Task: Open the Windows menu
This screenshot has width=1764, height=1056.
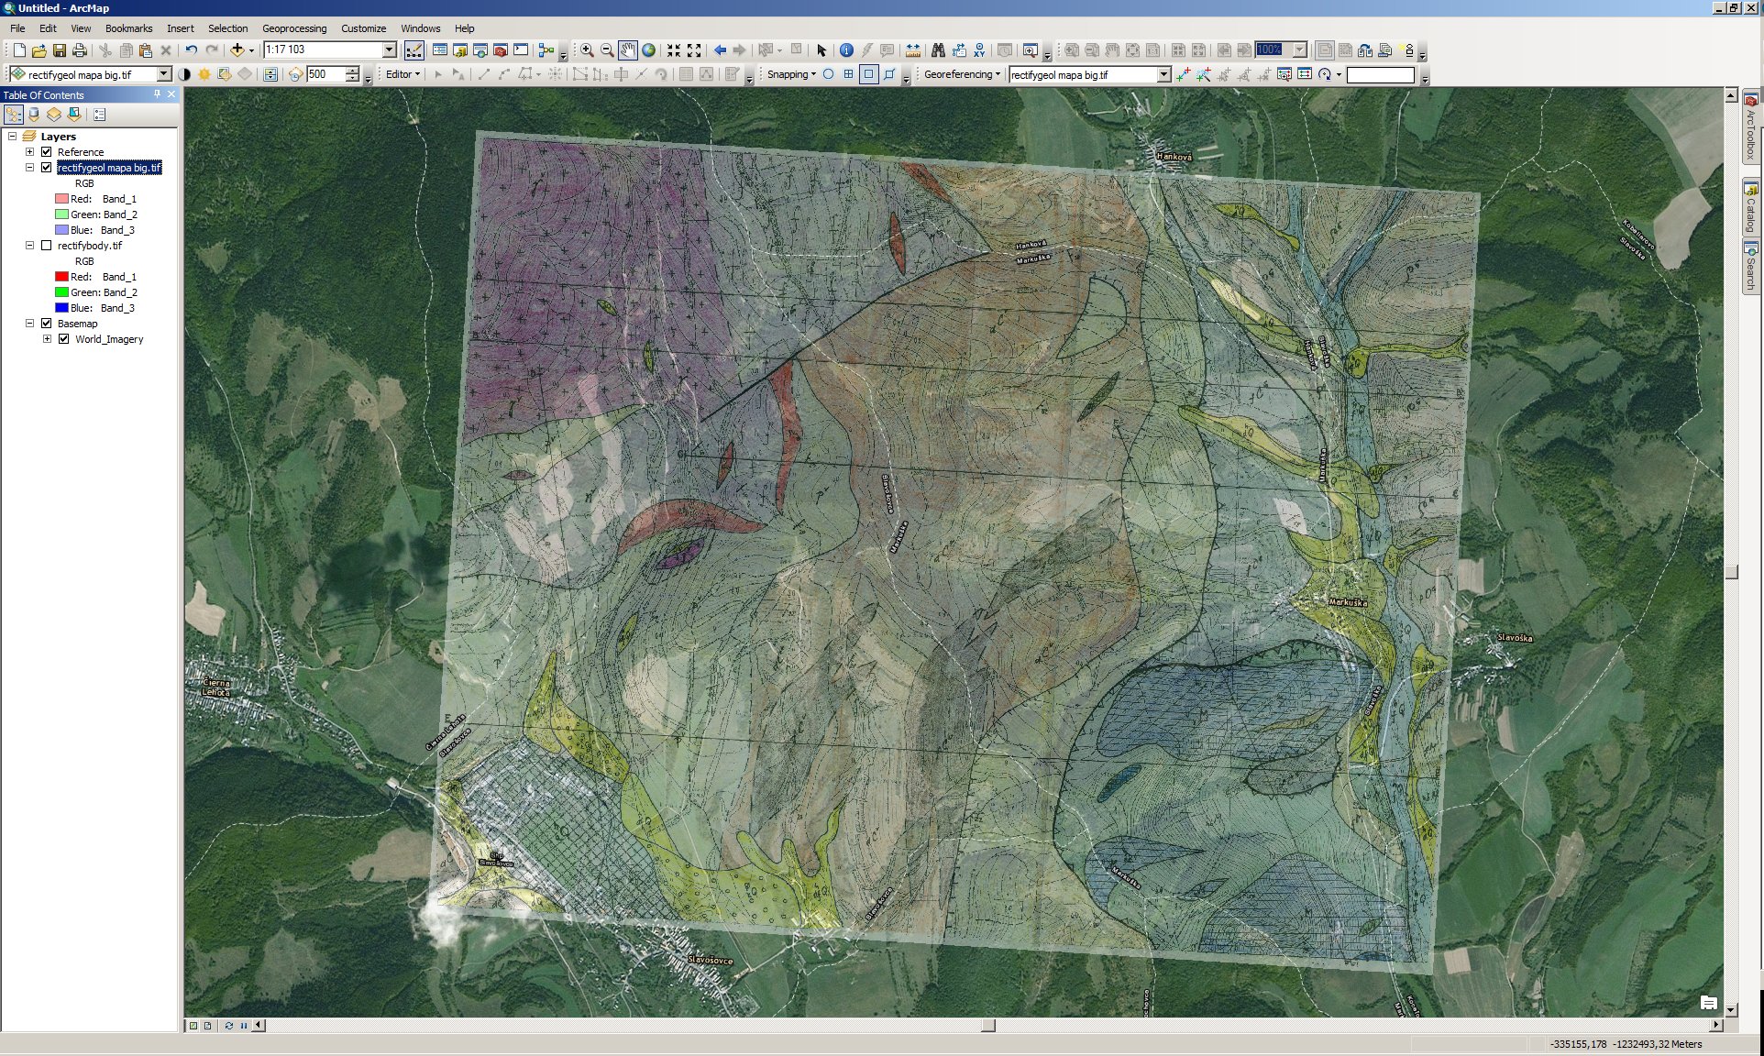Action: (x=420, y=28)
